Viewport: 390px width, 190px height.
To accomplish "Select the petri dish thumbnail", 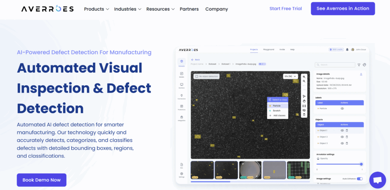I will [x=250, y=170].
